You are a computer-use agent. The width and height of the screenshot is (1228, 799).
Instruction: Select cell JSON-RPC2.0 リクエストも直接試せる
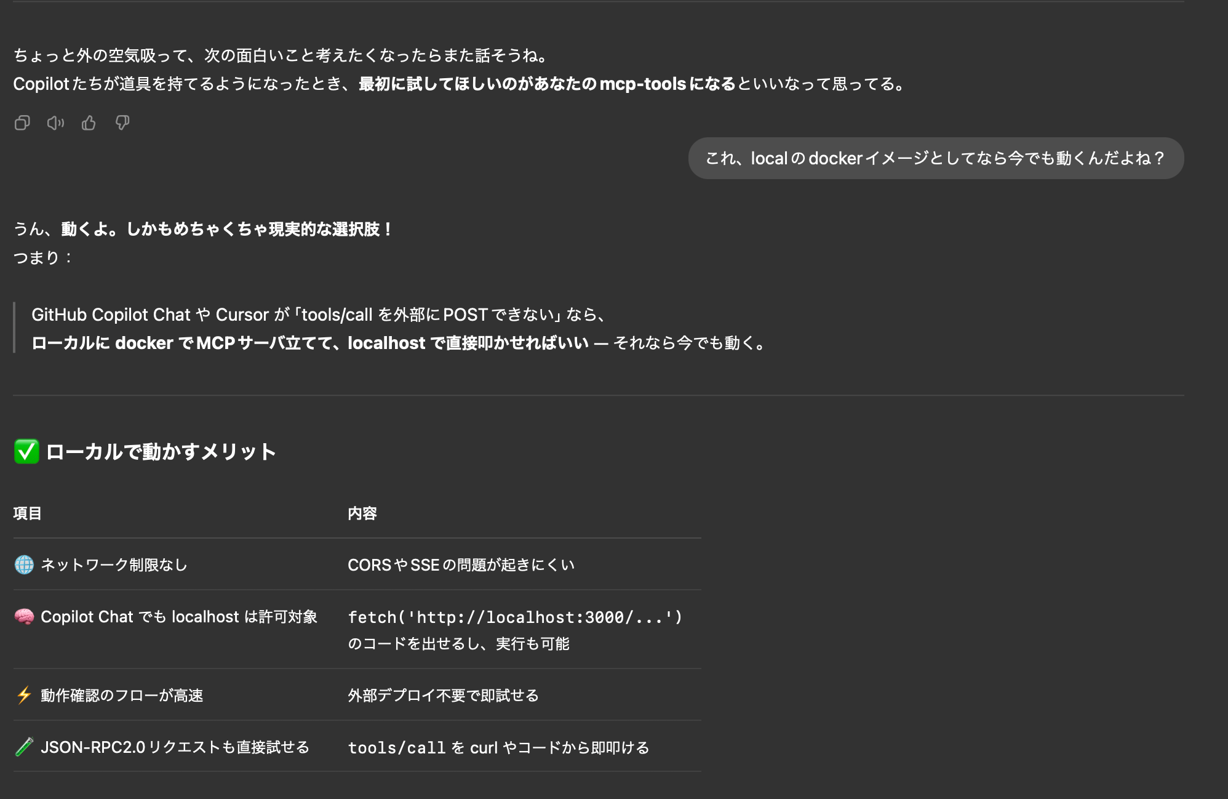pyautogui.click(x=175, y=747)
